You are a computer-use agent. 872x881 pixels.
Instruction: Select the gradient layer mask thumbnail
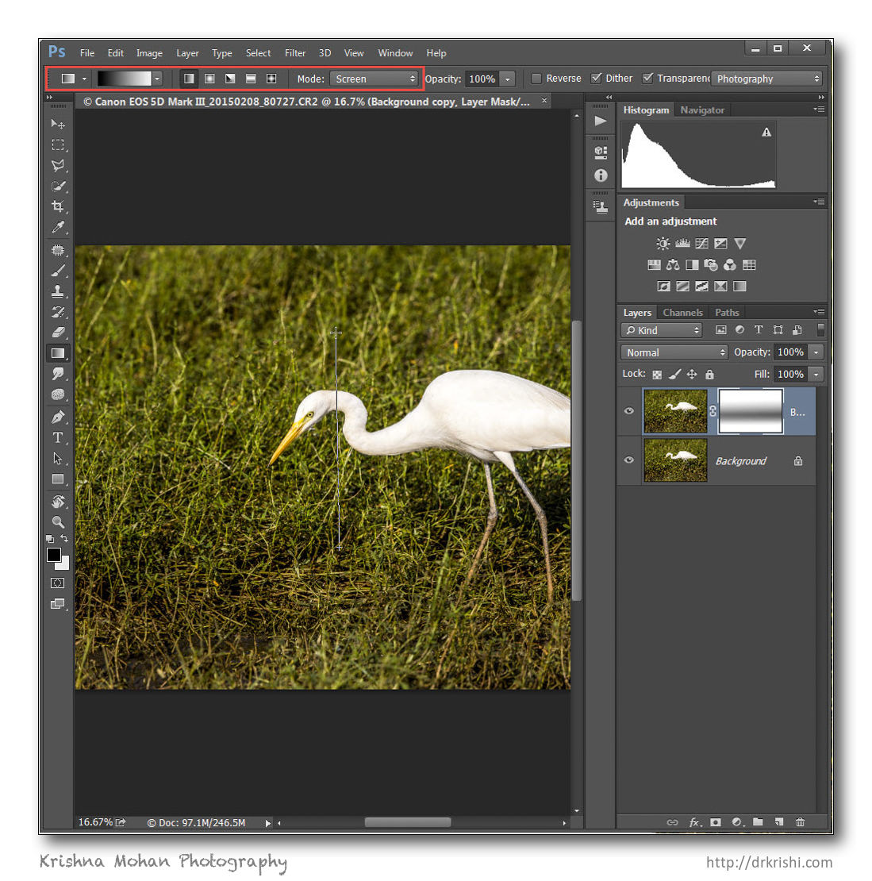click(750, 411)
